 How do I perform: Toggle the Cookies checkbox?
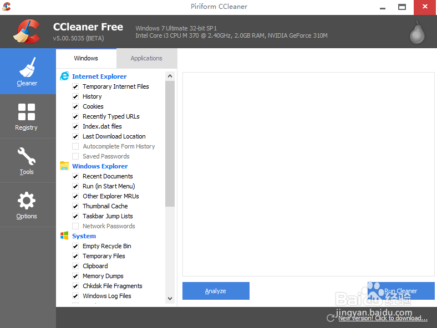[75, 106]
